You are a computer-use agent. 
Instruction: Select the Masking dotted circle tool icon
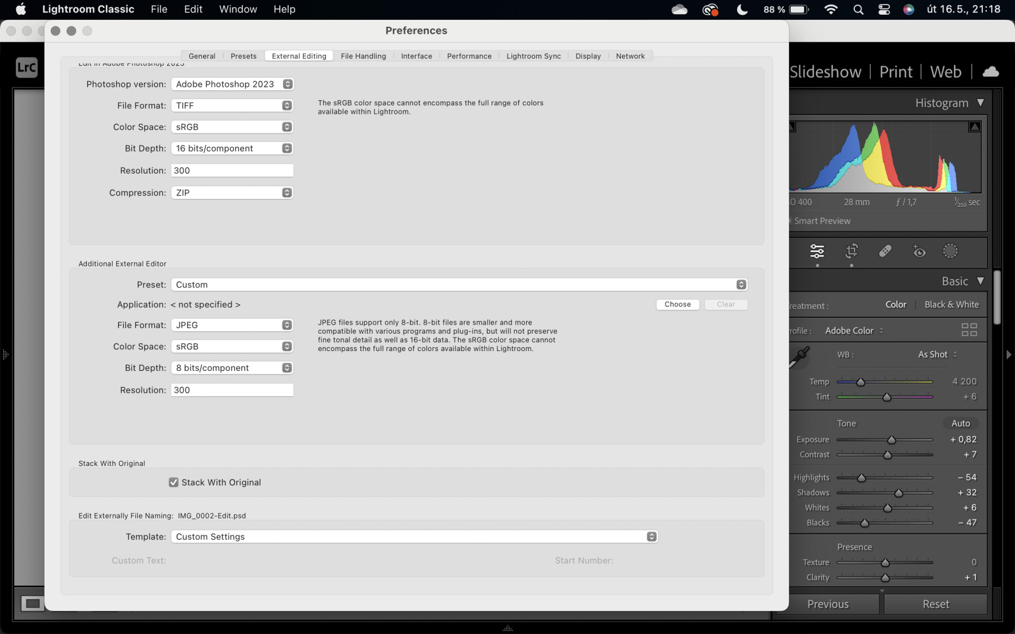click(950, 251)
